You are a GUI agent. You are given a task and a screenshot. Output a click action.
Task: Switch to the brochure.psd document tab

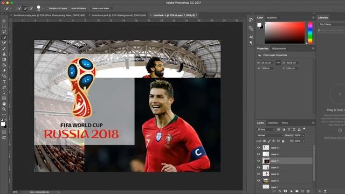point(119,15)
